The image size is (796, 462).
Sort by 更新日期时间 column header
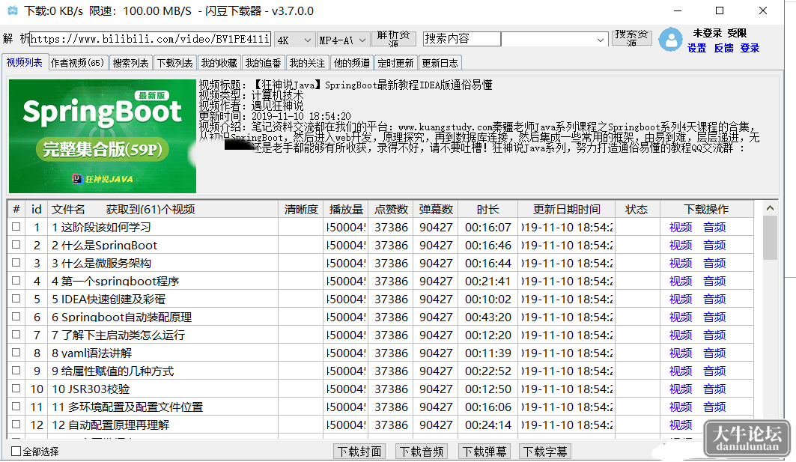567,209
